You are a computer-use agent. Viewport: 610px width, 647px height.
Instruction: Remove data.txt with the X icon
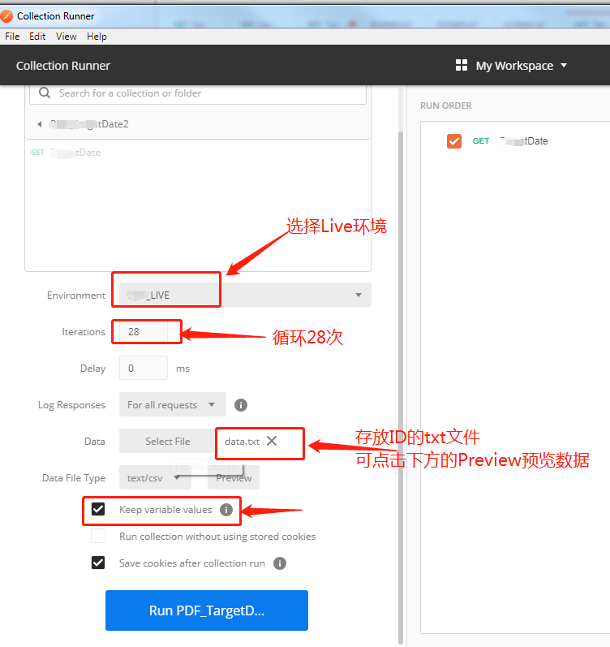(x=272, y=441)
